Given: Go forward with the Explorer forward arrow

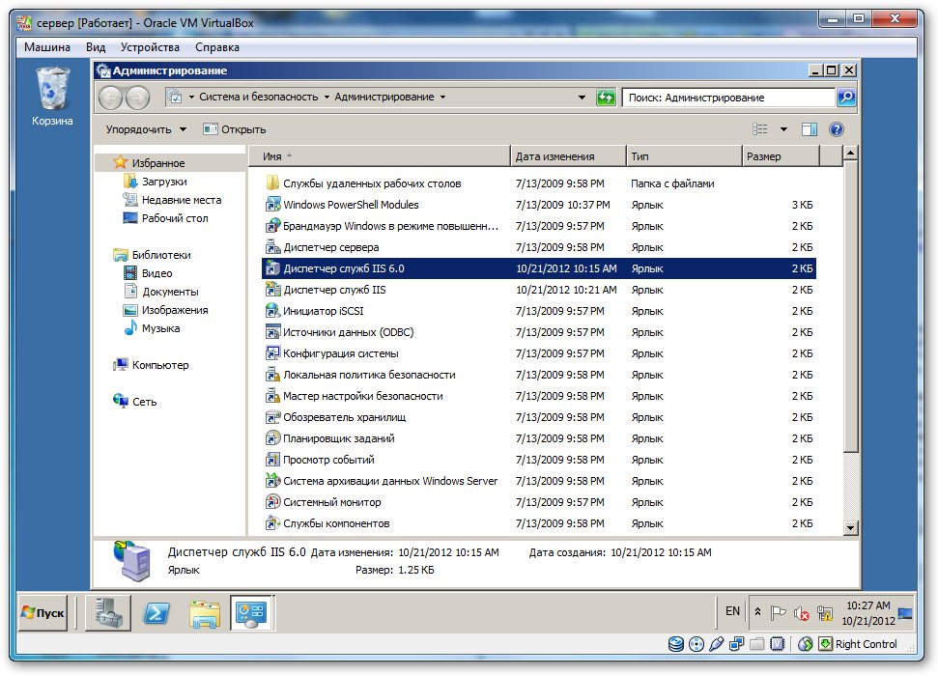Looking at the screenshot, I should pos(137,98).
